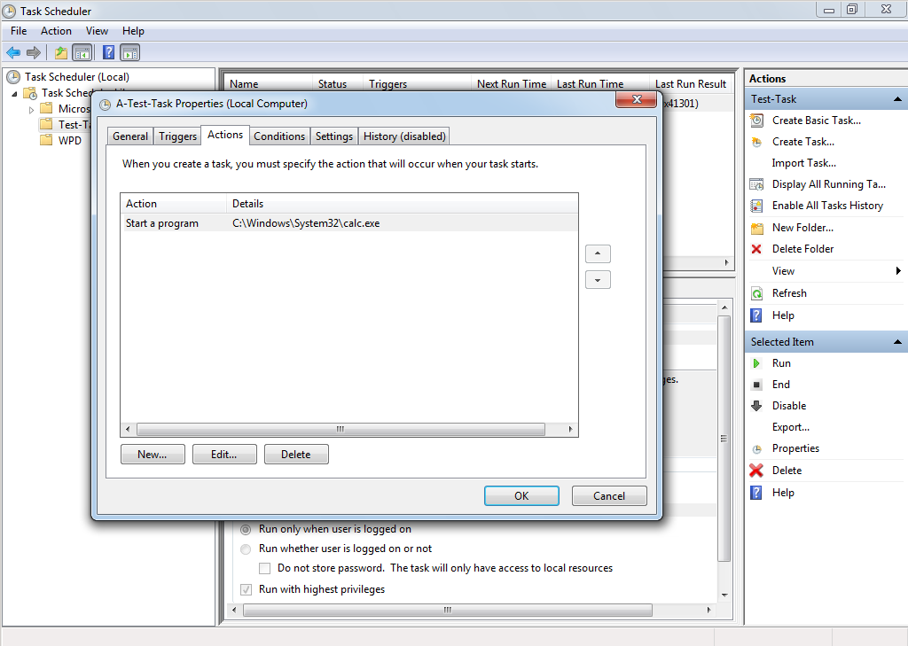Click the Refresh icon in Actions pane
This screenshot has height=646, width=908.
[x=756, y=293]
